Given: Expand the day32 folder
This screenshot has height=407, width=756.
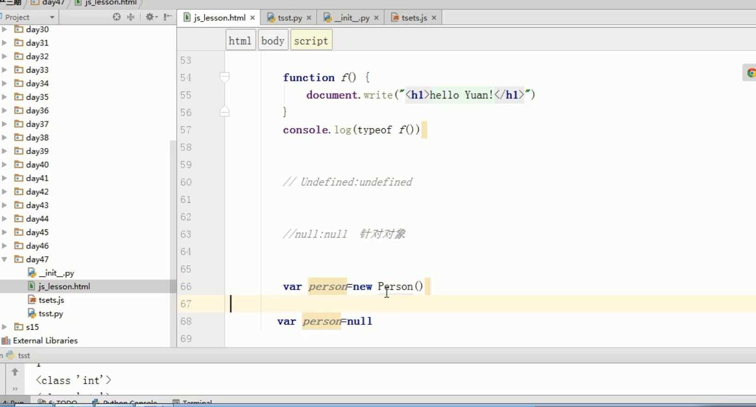Looking at the screenshot, I should tap(4, 56).
